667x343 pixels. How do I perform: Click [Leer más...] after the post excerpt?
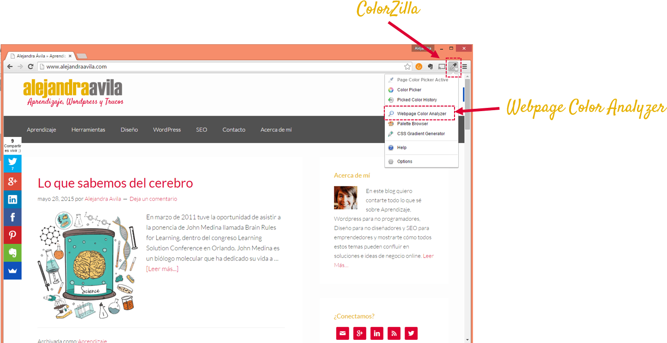click(162, 269)
